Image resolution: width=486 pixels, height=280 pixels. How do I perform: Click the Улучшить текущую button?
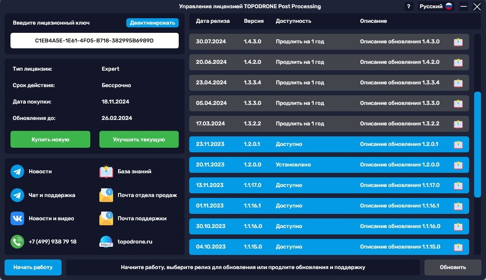pyautogui.click(x=139, y=140)
